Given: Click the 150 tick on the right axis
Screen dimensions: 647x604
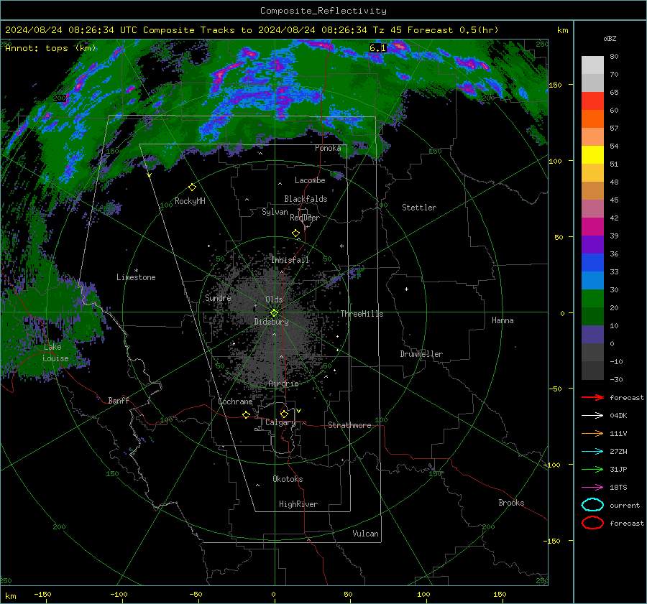Looking at the screenshot, I should tap(555, 85).
